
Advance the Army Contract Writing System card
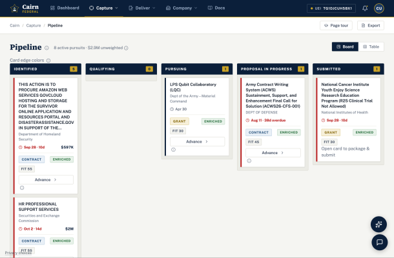273,153
